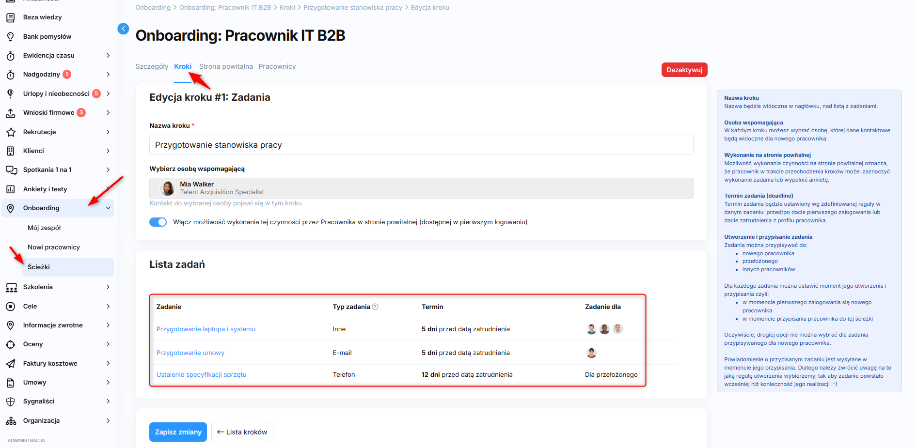Screen dimensions: 917x448
Task: Select Nowi pracownicy in sidebar
Action: coord(54,247)
